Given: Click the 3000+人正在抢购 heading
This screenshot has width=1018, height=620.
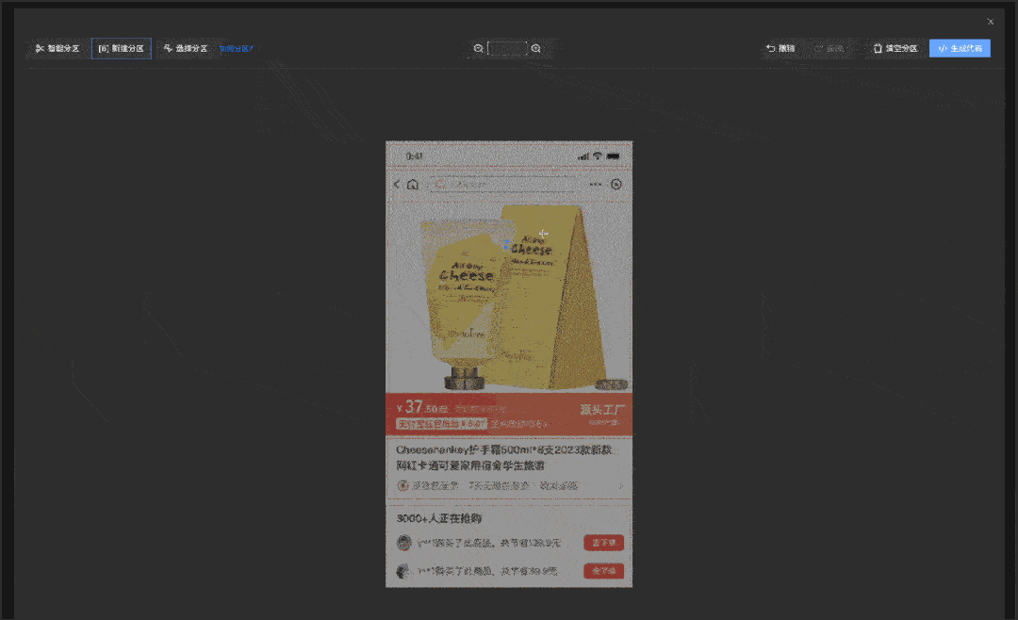Looking at the screenshot, I should (439, 518).
